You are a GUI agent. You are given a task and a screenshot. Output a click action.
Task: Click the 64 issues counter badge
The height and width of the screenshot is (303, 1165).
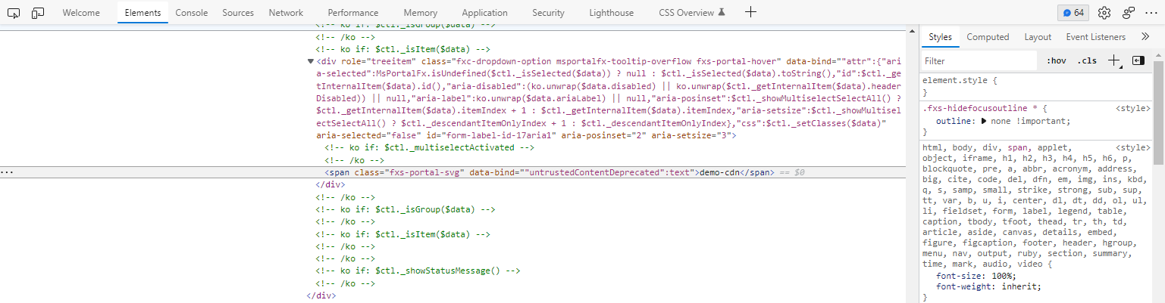coord(1073,13)
